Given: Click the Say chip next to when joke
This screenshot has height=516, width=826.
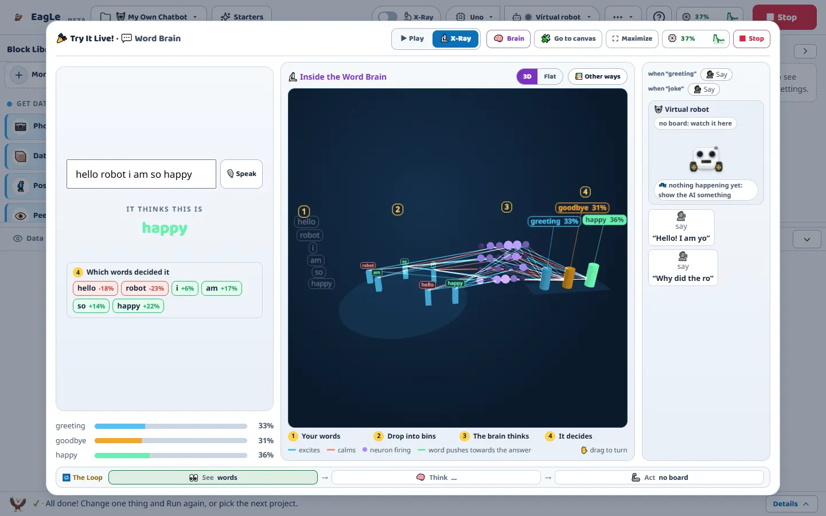Looking at the screenshot, I should [x=704, y=89].
